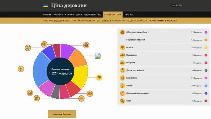Image resolution: width=211 pixels, height=119 pixels.
Task: Open the Бюджет України menu
Action: (x=53, y=14)
